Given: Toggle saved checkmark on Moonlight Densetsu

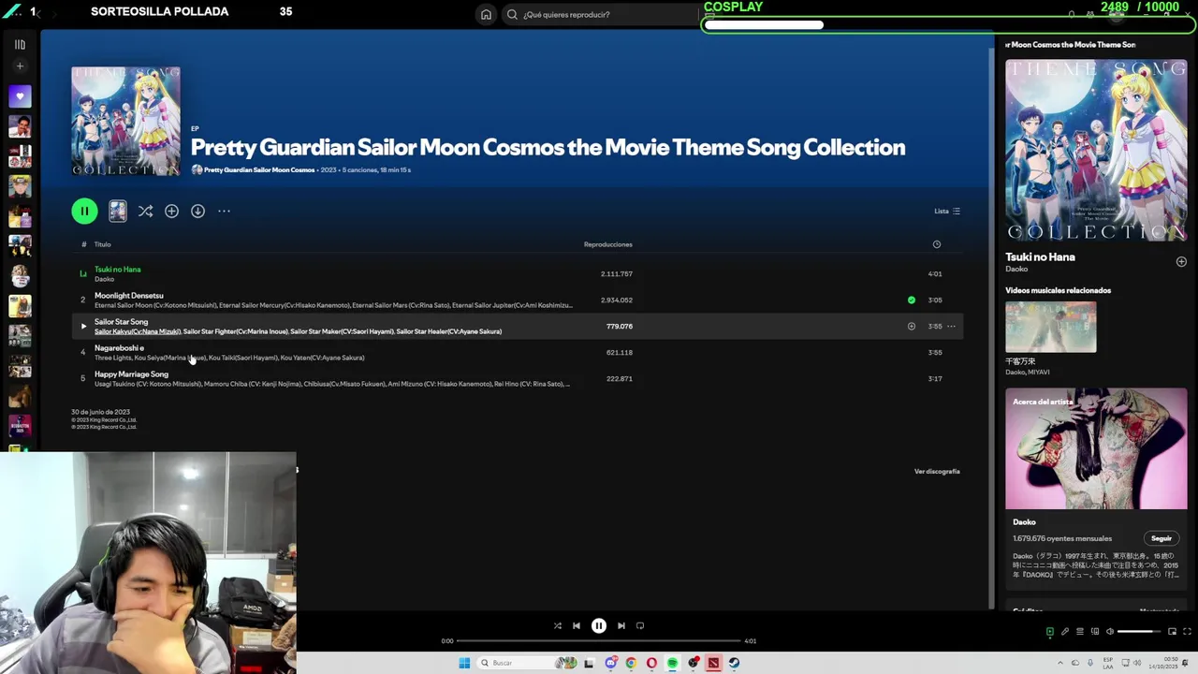Looking at the screenshot, I should 911,300.
